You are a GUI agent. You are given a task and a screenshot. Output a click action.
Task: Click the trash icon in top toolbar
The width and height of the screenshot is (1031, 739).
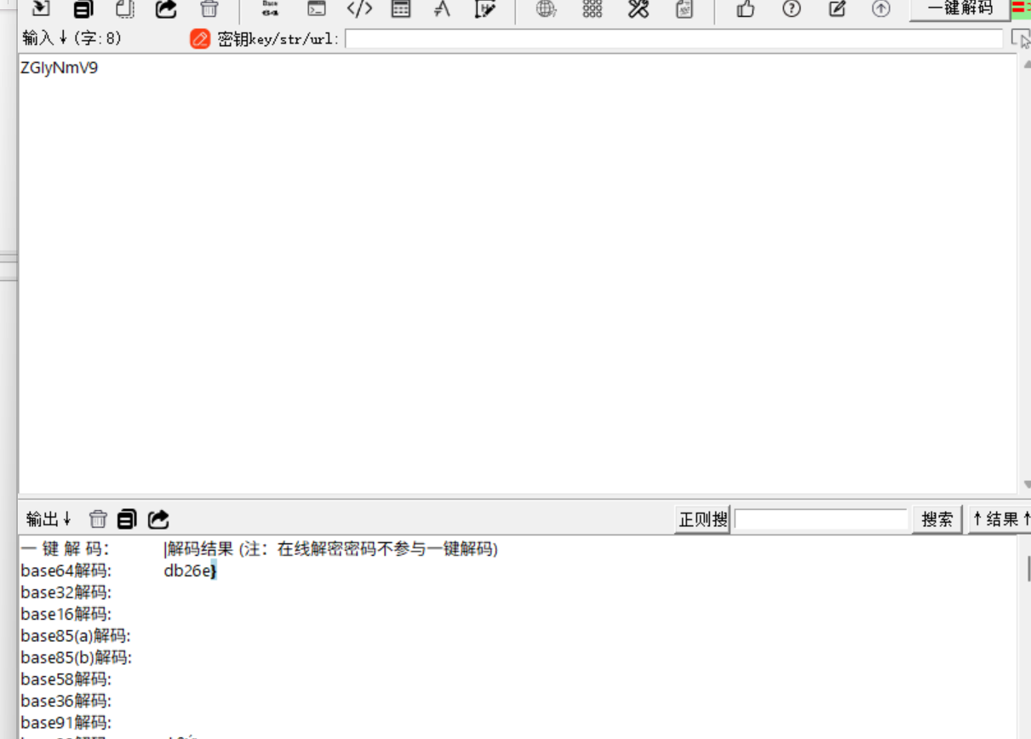[x=209, y=9]
